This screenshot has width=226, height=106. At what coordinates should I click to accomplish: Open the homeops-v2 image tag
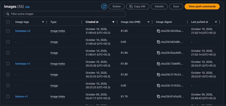click(23, 31)
